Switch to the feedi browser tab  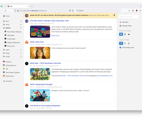click(x=18, y=6)
